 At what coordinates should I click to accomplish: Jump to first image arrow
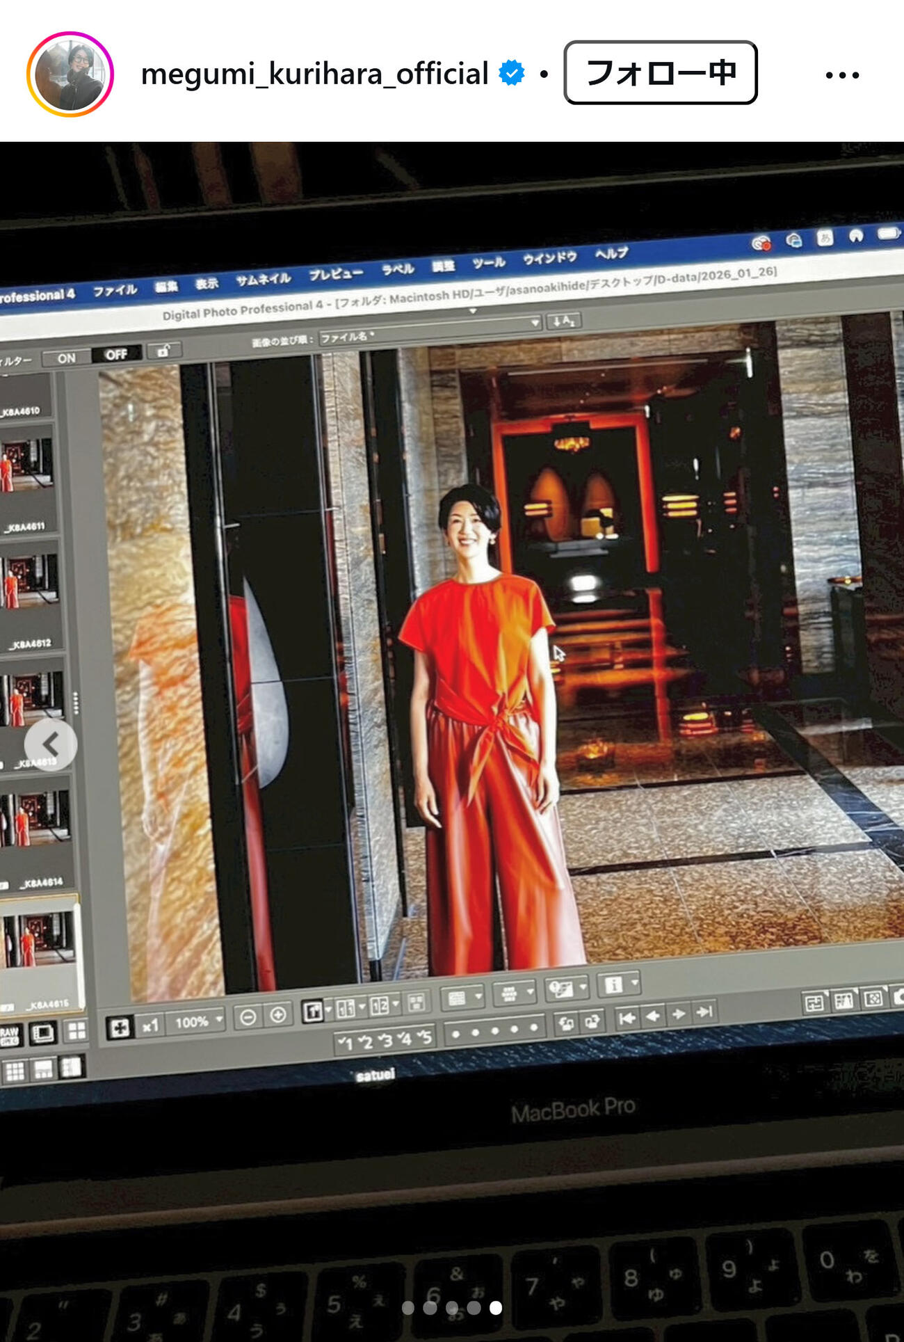point(627,1019)
